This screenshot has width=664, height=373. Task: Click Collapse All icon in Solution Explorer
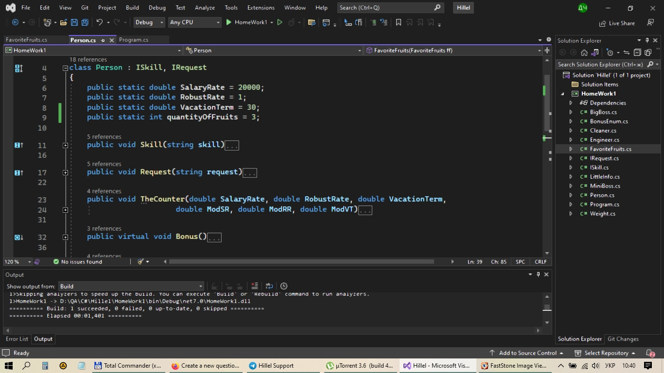pos(637,52)
